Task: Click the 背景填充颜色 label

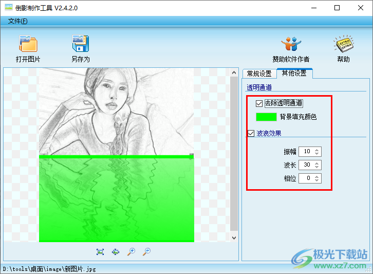Action: [x=298, y=117]
